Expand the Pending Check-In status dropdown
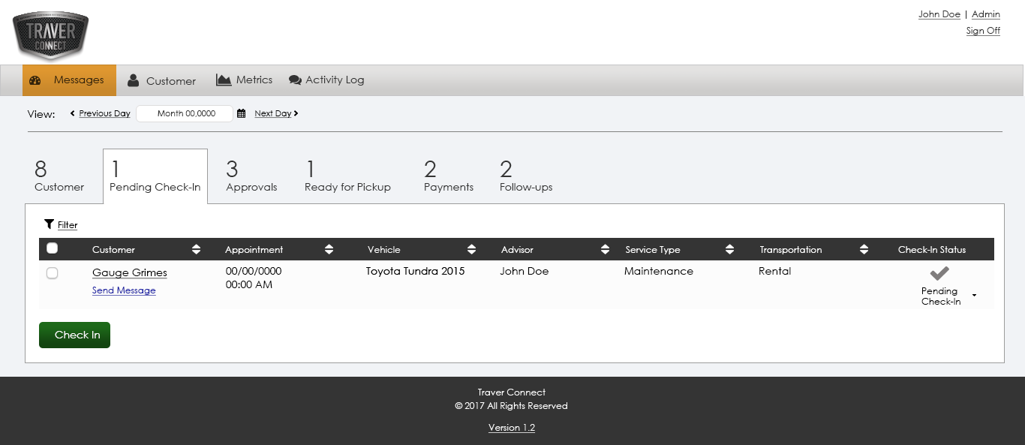The height and width of the screenshot is (445, 1025). (974, 296)
